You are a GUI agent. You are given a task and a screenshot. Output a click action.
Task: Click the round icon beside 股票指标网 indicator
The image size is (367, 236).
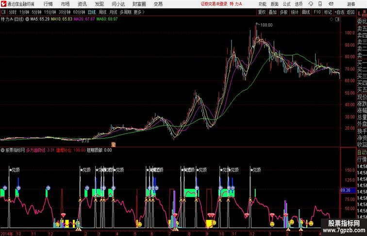coord(2,150)
